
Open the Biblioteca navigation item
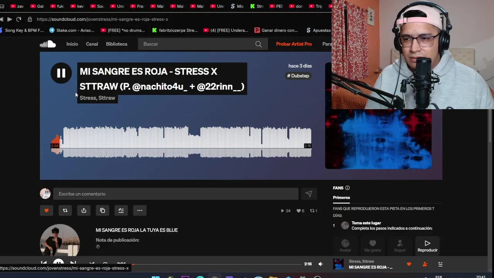(117, 44)
